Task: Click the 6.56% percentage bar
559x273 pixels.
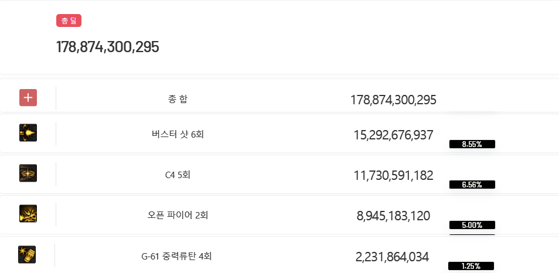Action: click(472, 185)
